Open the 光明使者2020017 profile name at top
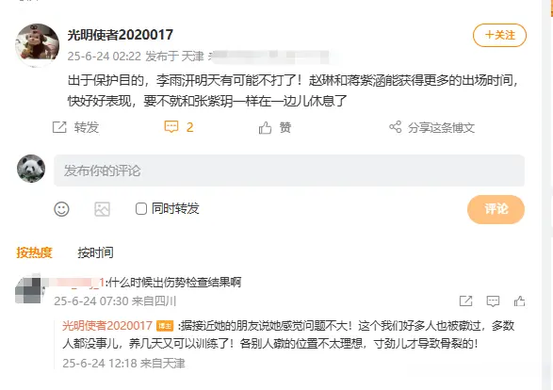This screenshot has height=390, width=553. pos(121,35)
